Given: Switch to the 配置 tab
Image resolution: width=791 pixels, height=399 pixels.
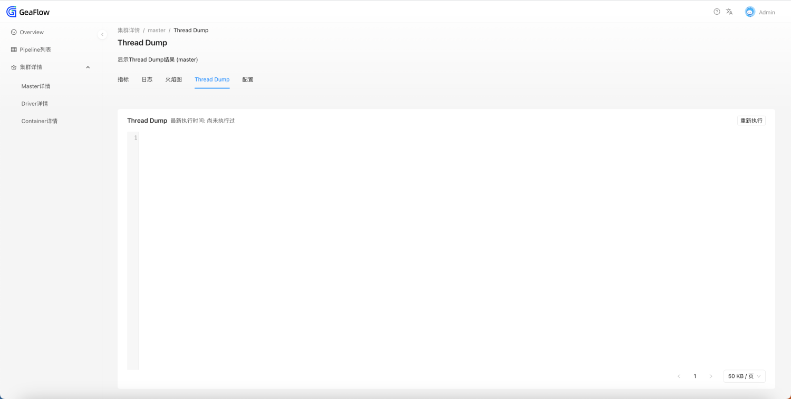Looking at the screenshot, I should pos(248,79).
